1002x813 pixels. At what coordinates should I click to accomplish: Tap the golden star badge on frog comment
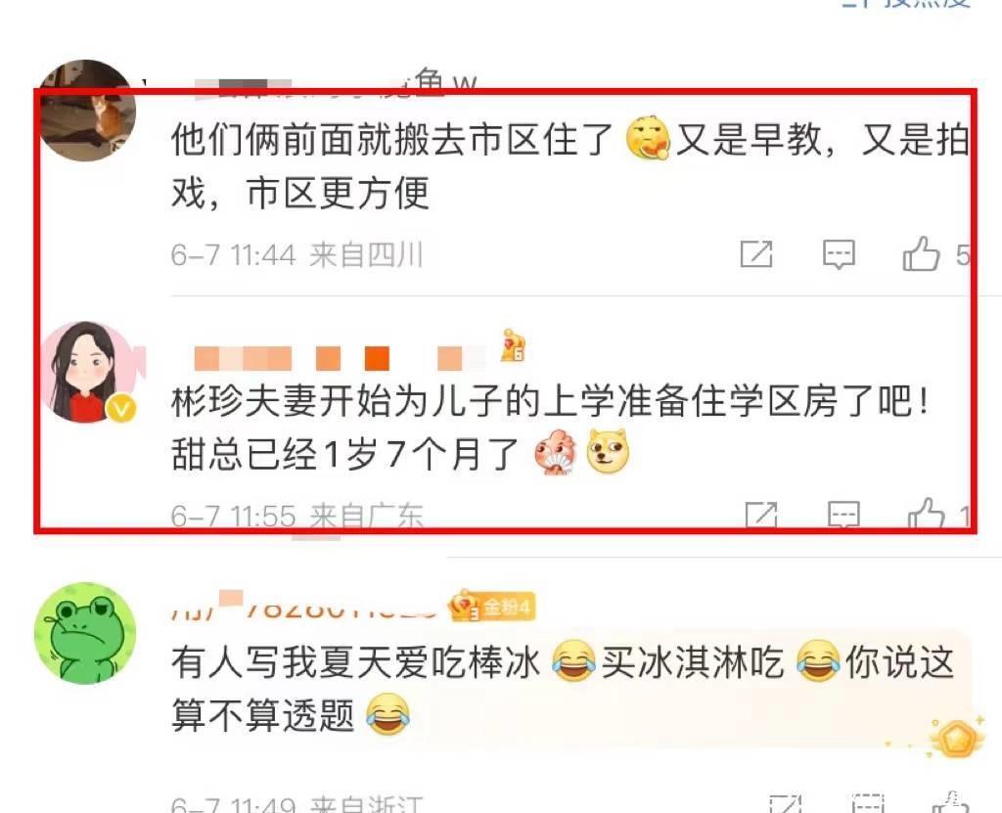pyautogui.click(x=956, y=739)
